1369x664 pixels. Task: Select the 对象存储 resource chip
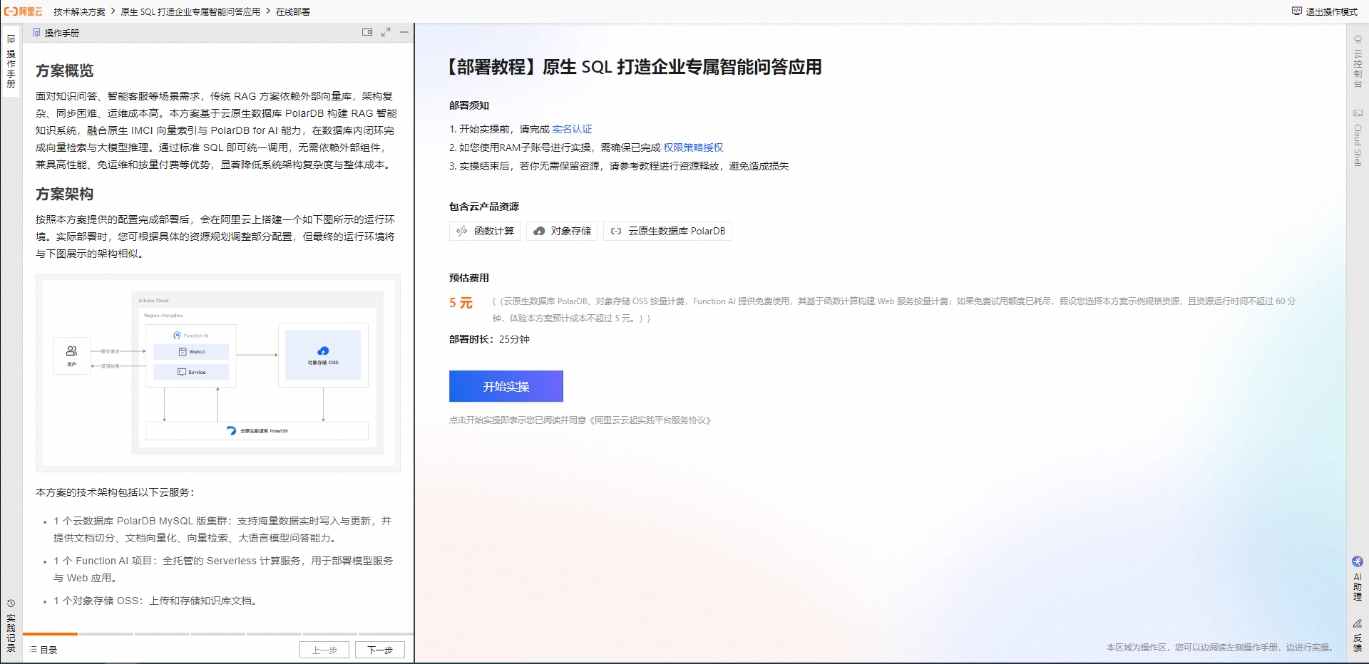click(561, 231)
